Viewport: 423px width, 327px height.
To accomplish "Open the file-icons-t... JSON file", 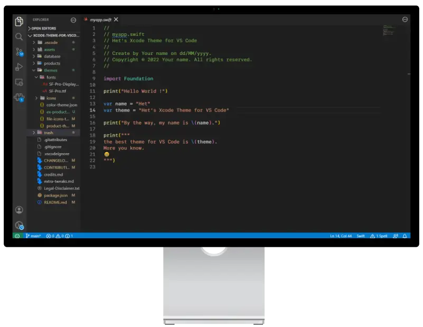I will (53, 119).
